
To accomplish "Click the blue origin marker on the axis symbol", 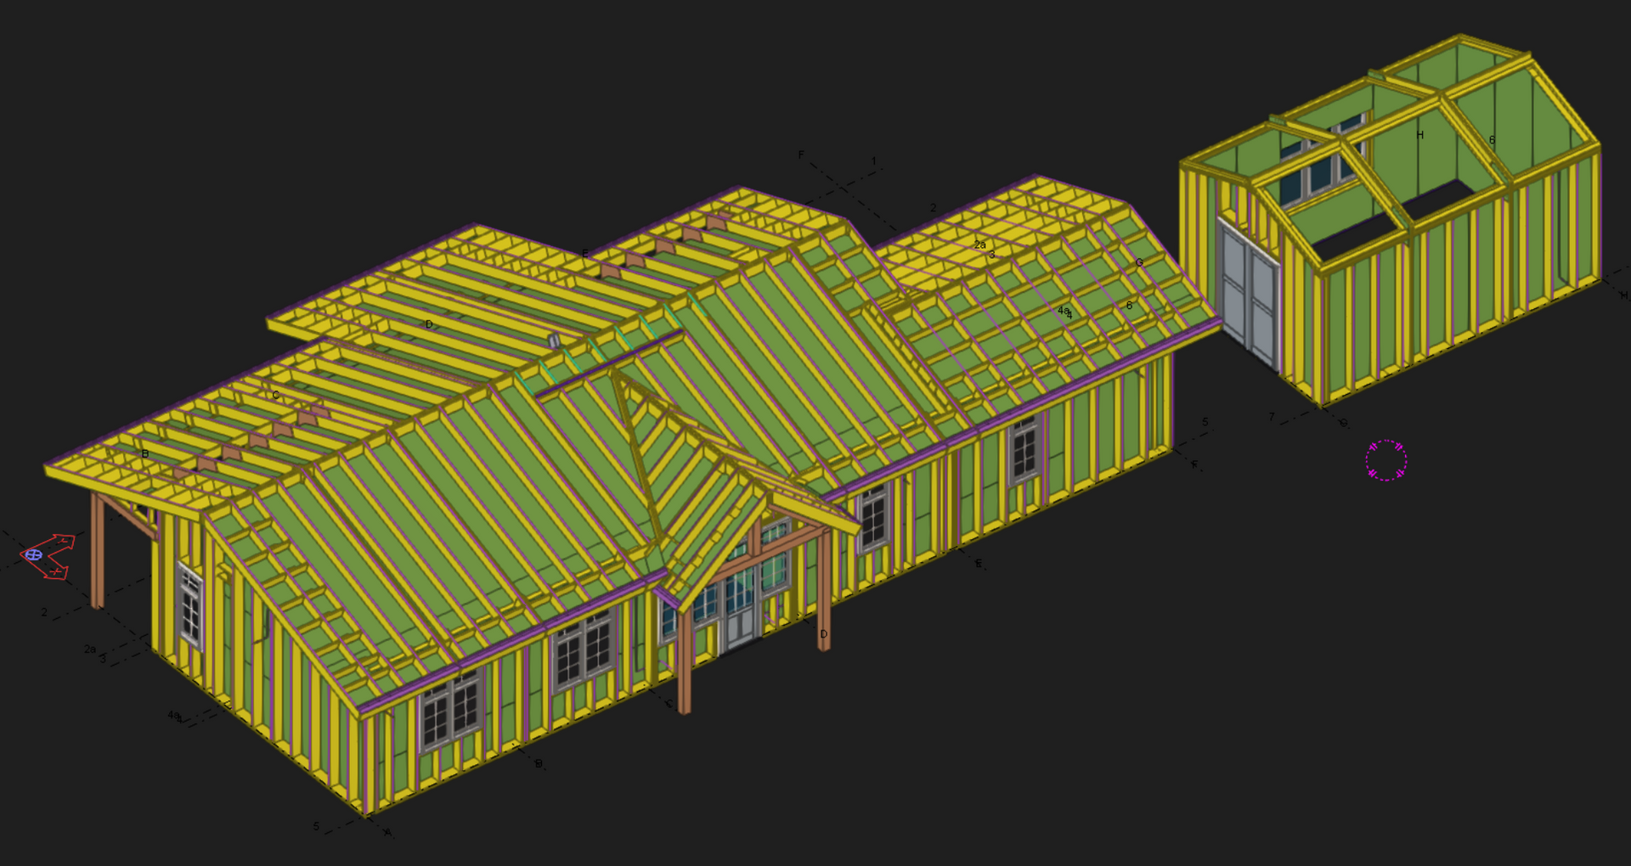I will [x=33, y=554].
